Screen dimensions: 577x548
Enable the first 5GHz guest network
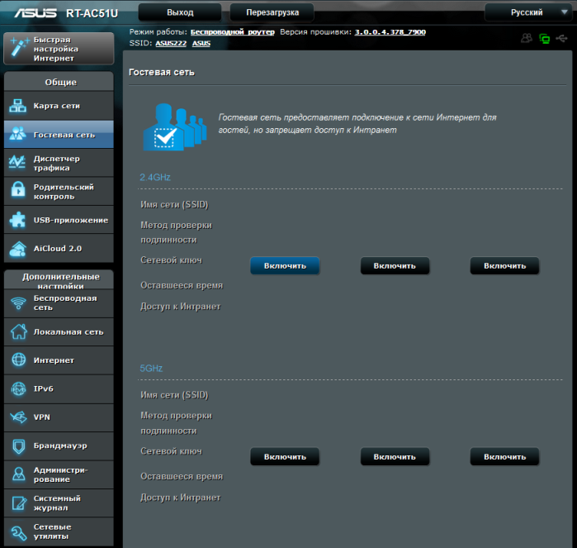(285, 456)
